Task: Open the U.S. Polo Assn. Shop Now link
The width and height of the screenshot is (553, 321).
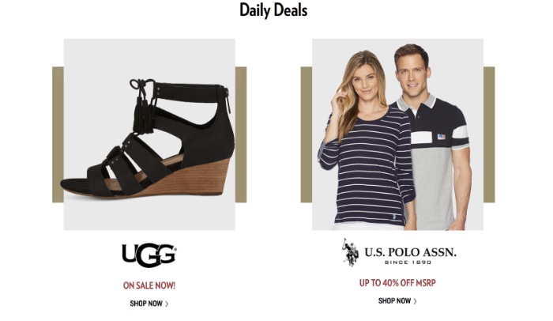Action: (397, 301)
